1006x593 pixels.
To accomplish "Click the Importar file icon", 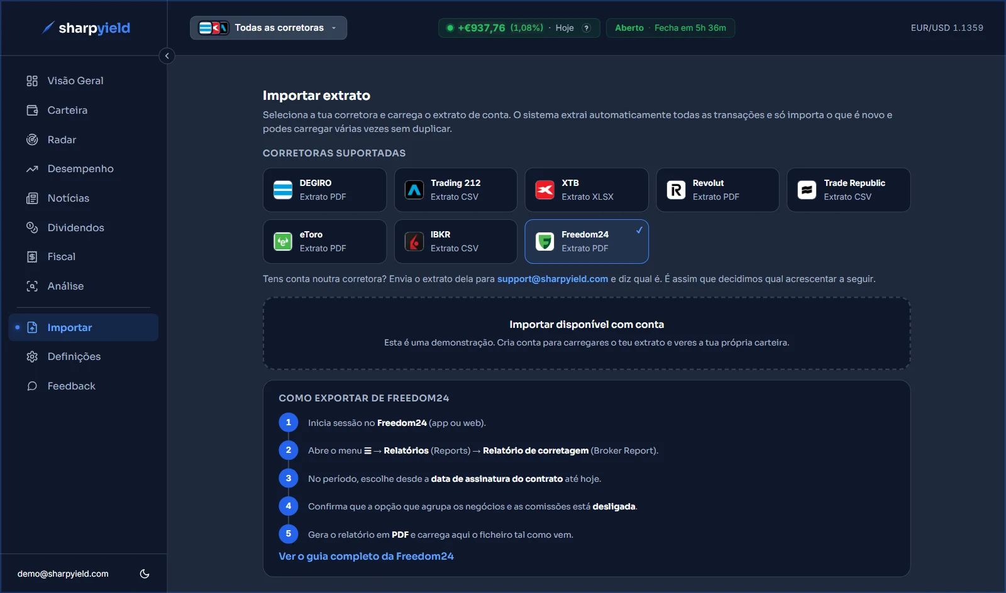I will click(32, 327).
